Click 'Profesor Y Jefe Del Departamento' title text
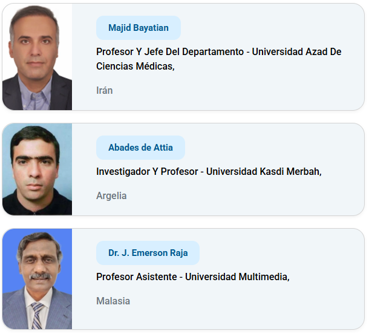 (169, 52)
